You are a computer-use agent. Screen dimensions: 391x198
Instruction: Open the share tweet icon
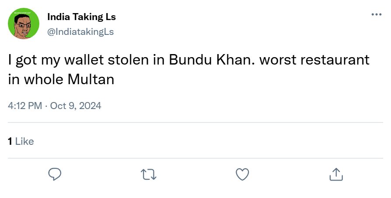pyautogui.click(x=335, y=174)
